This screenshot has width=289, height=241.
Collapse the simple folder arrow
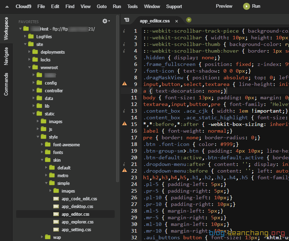(x=46, y=183)
